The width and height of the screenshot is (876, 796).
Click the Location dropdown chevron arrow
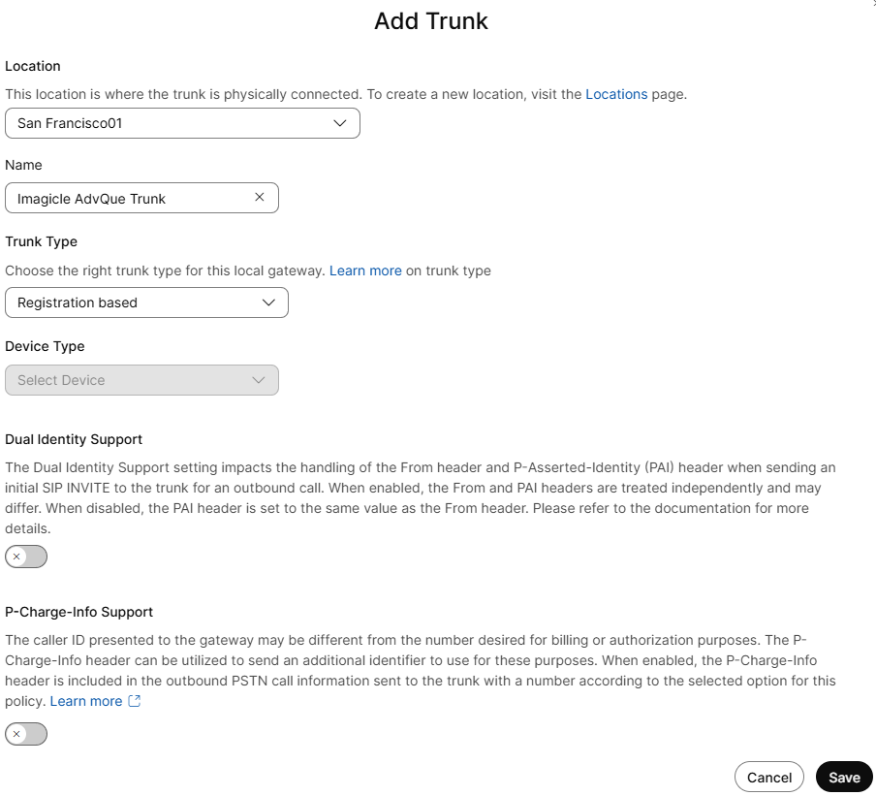[339, 123]
